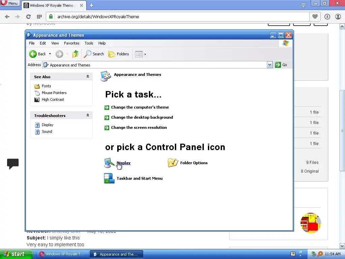Click the arrow icon beside Change the desktop background
This screenshot has width=345, height=259.
[x=107, y=118]
